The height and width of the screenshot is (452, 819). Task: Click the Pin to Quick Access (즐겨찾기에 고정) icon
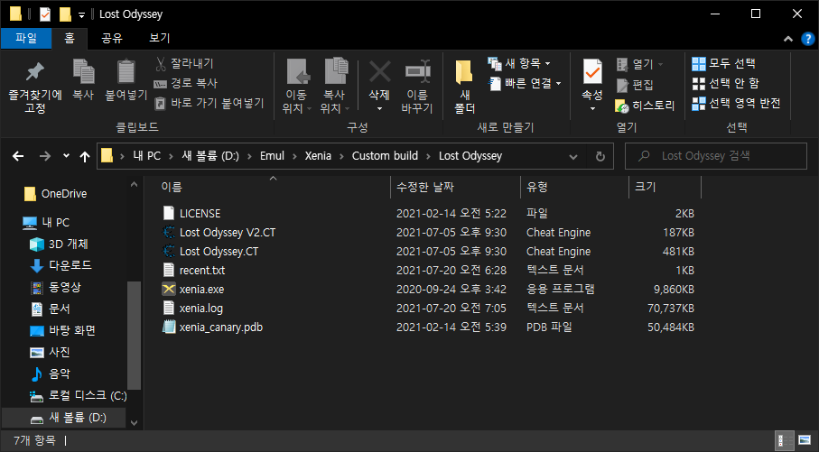35,72
